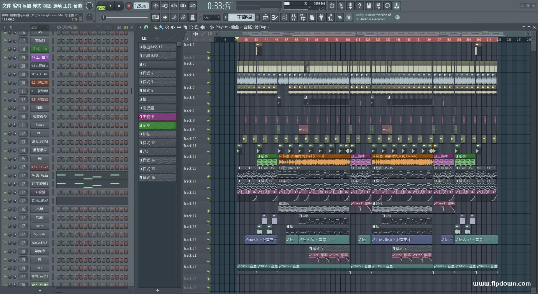Open the 编辑 menu
Image resolution: width=538 pixels, height=294 pixels.
[17, 6]
